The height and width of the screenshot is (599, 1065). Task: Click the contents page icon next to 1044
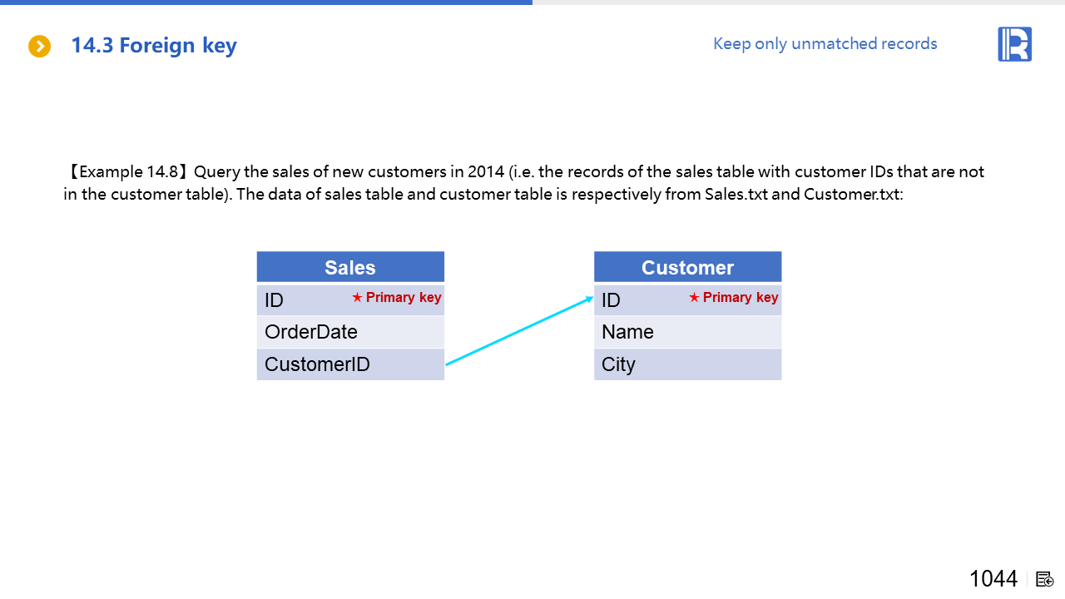click(x=1045, y=579)
